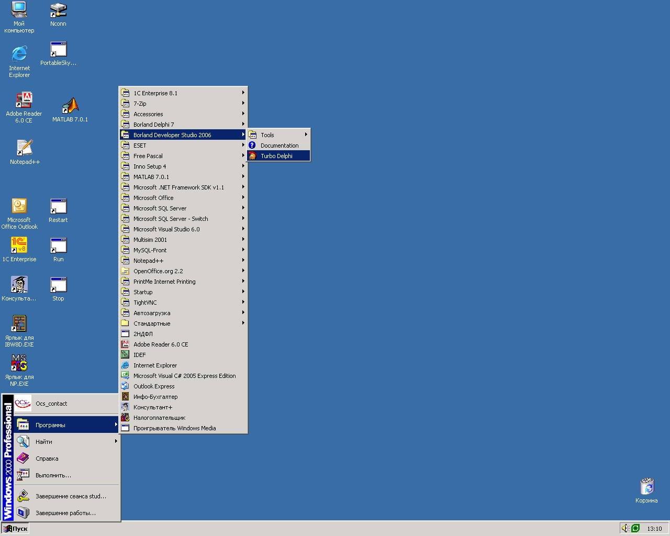Choose Завершение работы...
Screen dimensions: 670x536
point(67,513)
